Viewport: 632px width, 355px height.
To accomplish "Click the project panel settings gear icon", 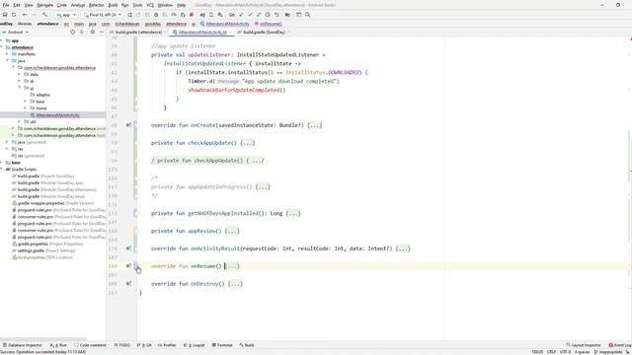I will (x=92, y=32).
